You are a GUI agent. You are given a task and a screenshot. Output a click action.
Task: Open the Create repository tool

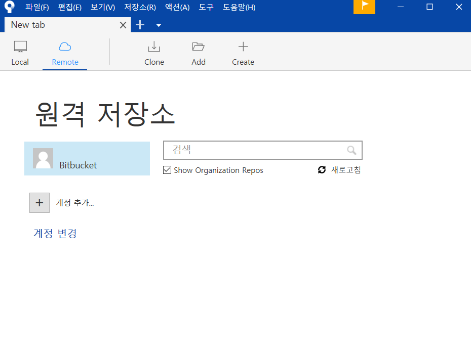(243, 54)
